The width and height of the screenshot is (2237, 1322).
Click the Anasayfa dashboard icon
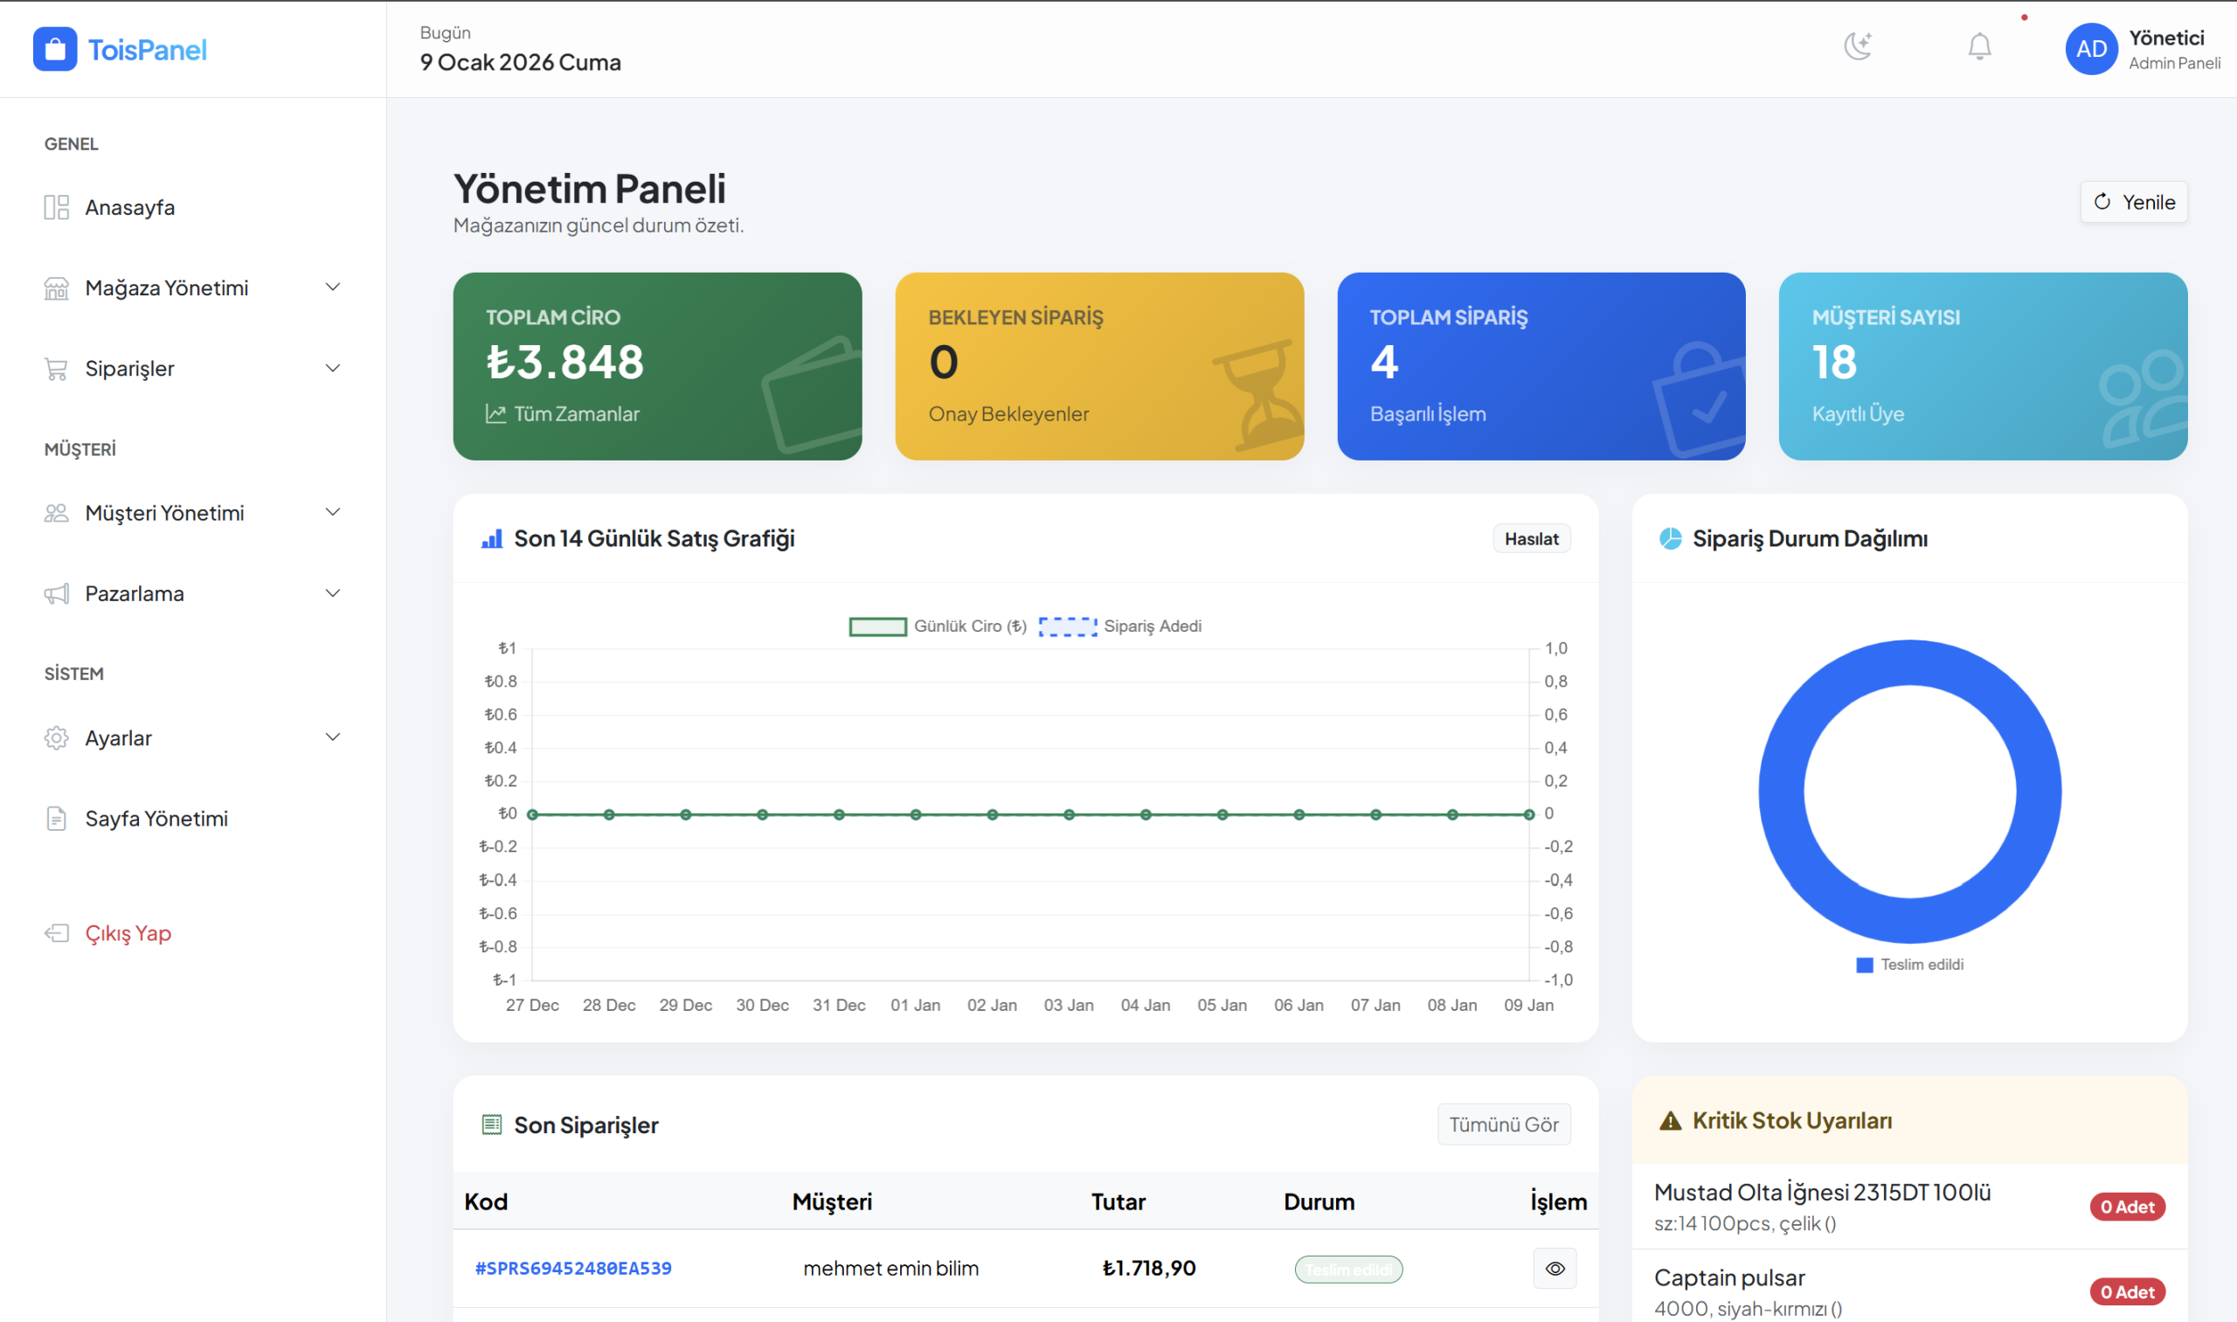click(x=56, y=208)
